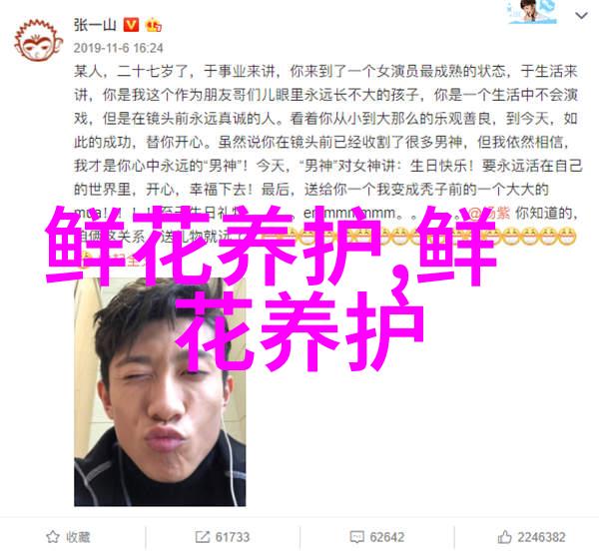Click the thumbs-up like icon
The width and height of the screenshot is (599, 557).
[504, 537]
